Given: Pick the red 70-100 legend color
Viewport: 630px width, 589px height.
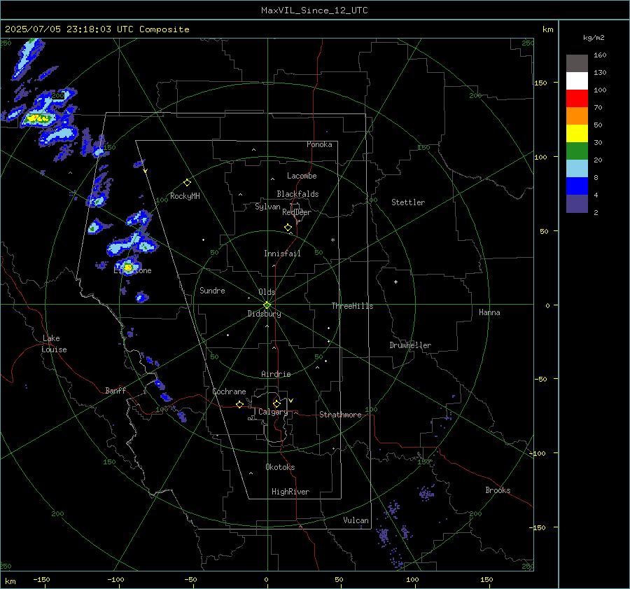Looking at the screenshot, I should pyautogui.click(x=577, y=99).
